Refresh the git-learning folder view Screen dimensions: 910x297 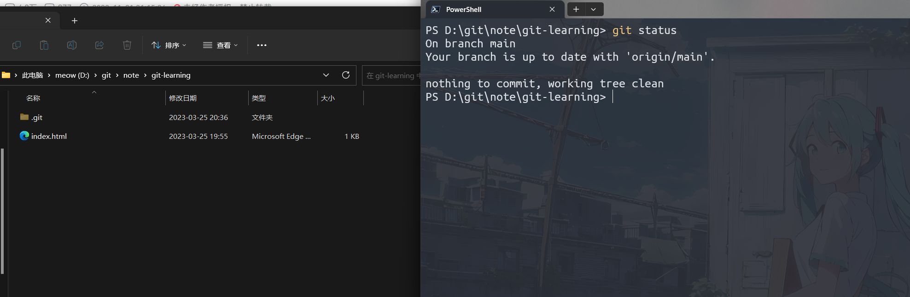click(x=346, y=75)
